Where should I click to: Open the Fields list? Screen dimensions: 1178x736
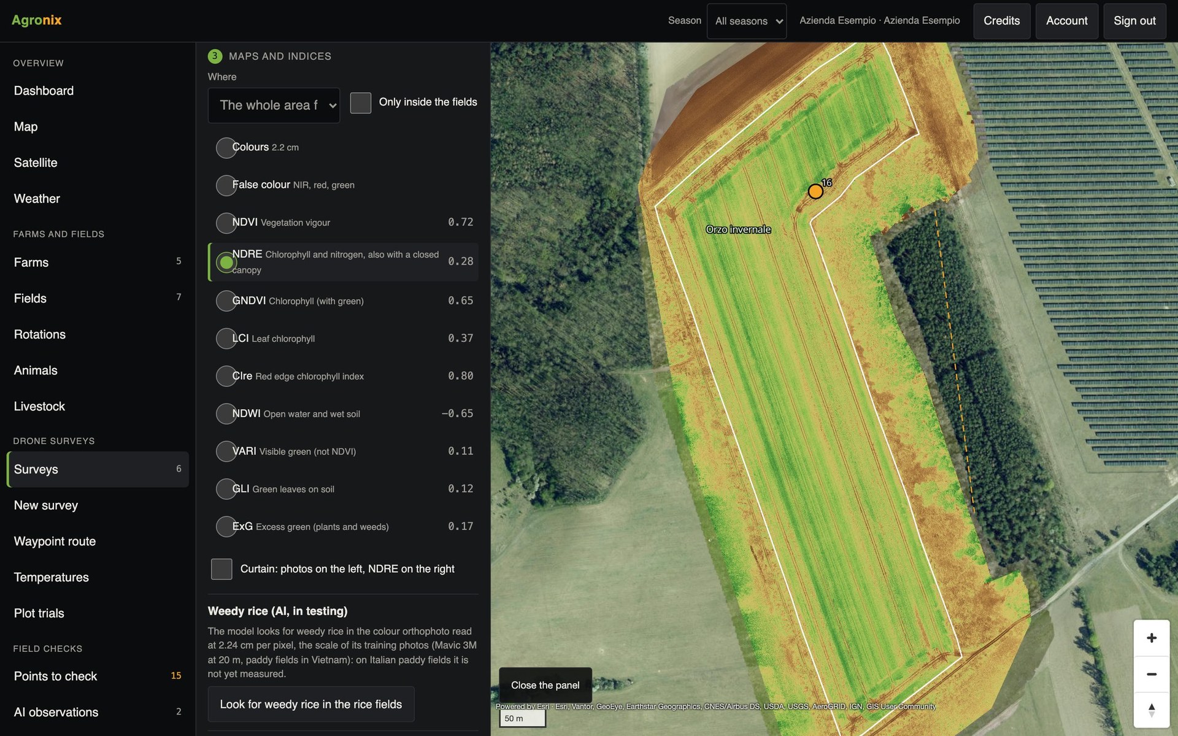point(98,298)
